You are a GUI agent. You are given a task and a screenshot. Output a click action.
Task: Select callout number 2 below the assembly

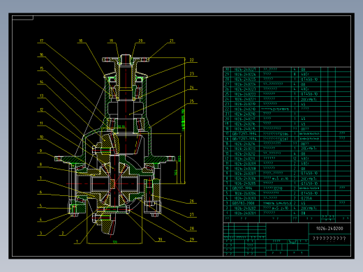[63, 233]
